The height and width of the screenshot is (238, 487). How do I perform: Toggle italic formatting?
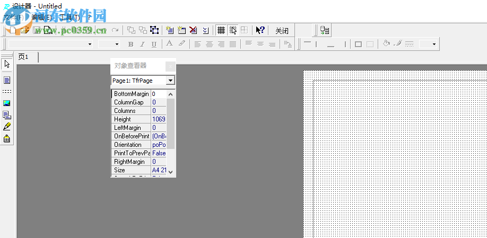pos(142,44)
